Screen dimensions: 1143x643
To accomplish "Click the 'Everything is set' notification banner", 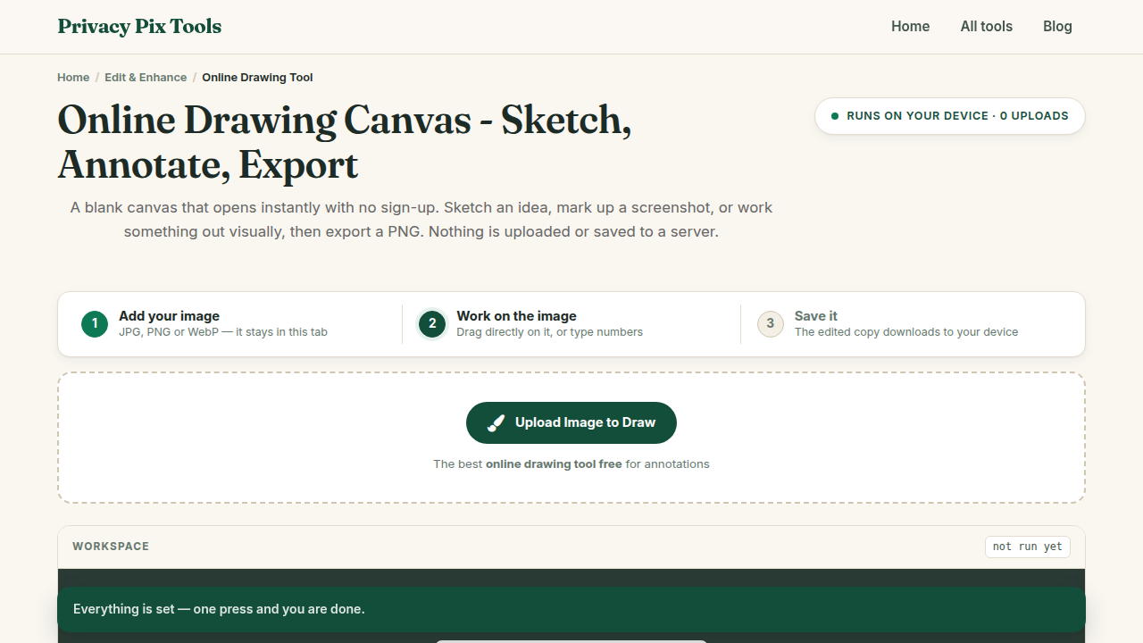I will click(x=571, y=609).
